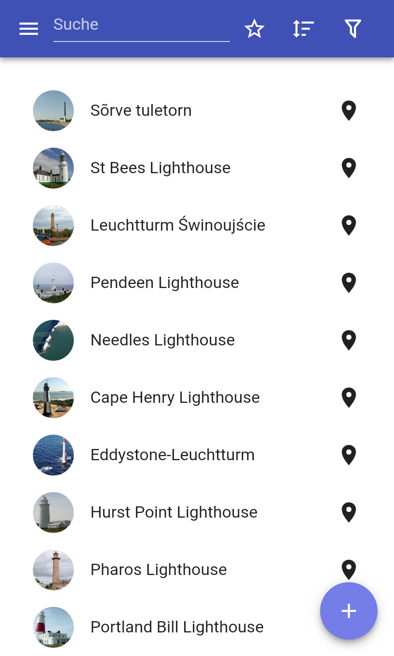Open the hamburger navigation menu
Image resolution: width=394 pixels, height=656 pixels.
pos(29,29)
